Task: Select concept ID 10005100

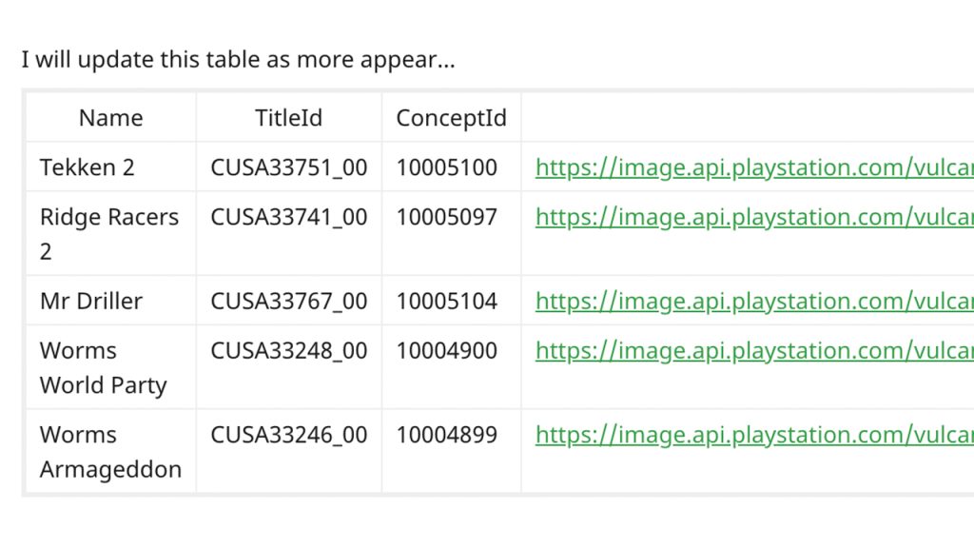Action: click(446, 168)
